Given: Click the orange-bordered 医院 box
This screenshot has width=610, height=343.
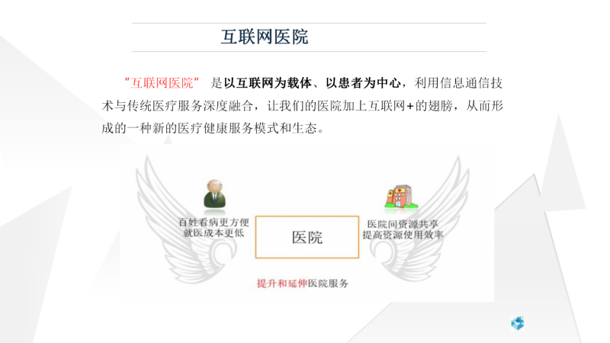Looking at the screenshot, I should (307, 237).
